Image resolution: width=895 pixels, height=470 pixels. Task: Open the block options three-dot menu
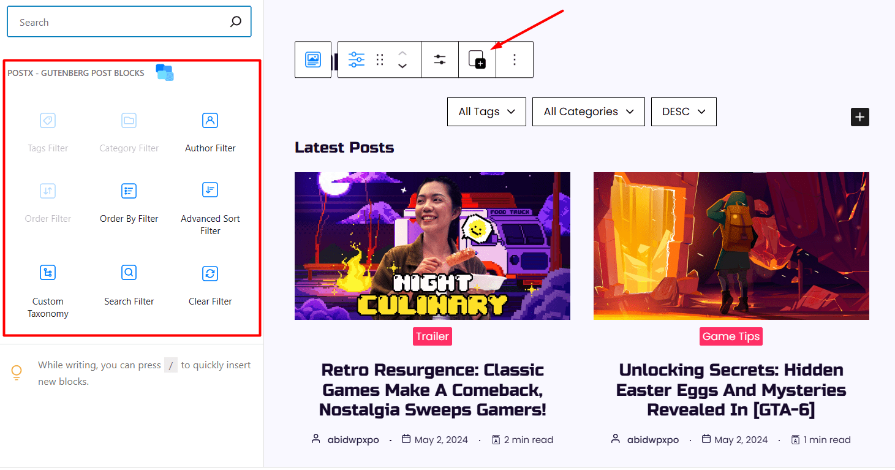[515, 59]
